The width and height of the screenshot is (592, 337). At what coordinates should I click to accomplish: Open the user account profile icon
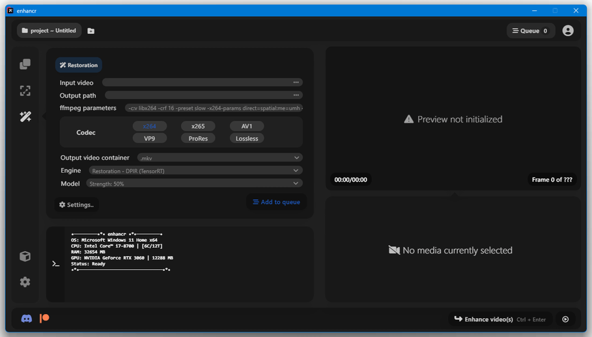point(567,31)
